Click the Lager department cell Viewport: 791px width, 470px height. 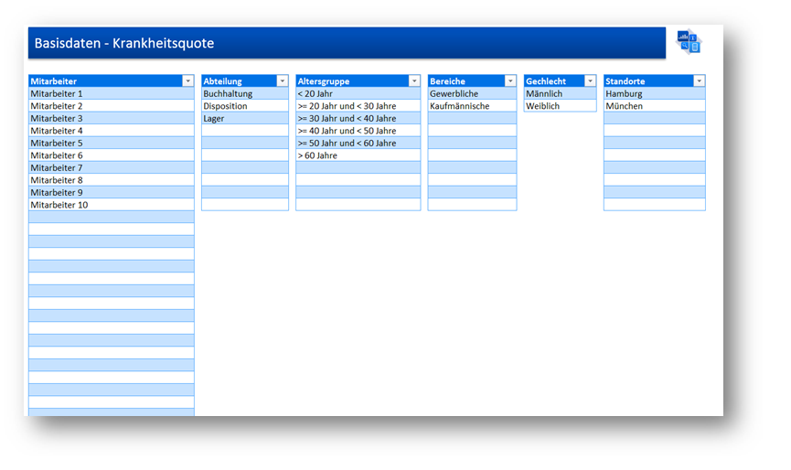click(x=244, y=118)
